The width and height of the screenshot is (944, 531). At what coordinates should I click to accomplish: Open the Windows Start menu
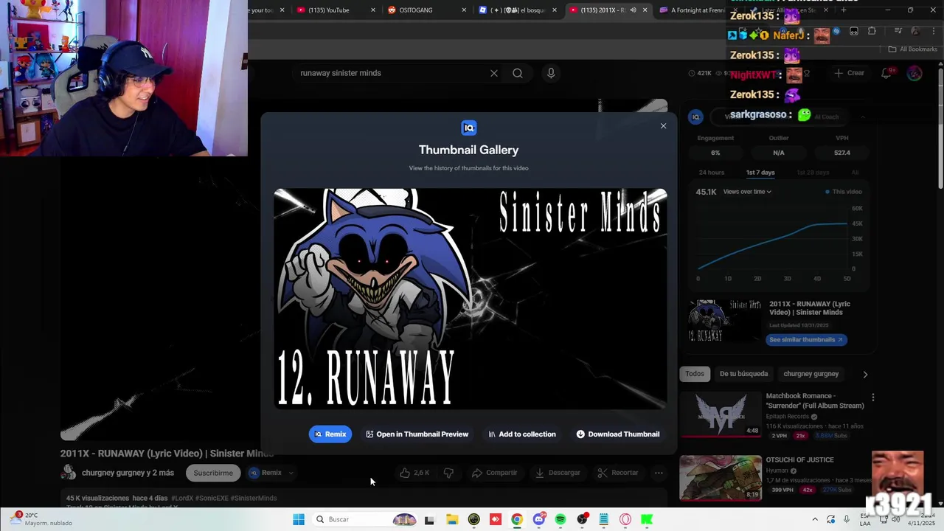coord(298,519)
